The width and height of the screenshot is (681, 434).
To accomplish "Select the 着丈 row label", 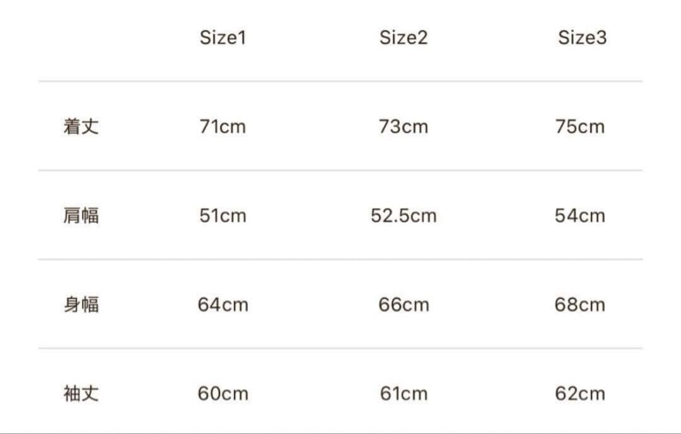I will coord(81,127).
